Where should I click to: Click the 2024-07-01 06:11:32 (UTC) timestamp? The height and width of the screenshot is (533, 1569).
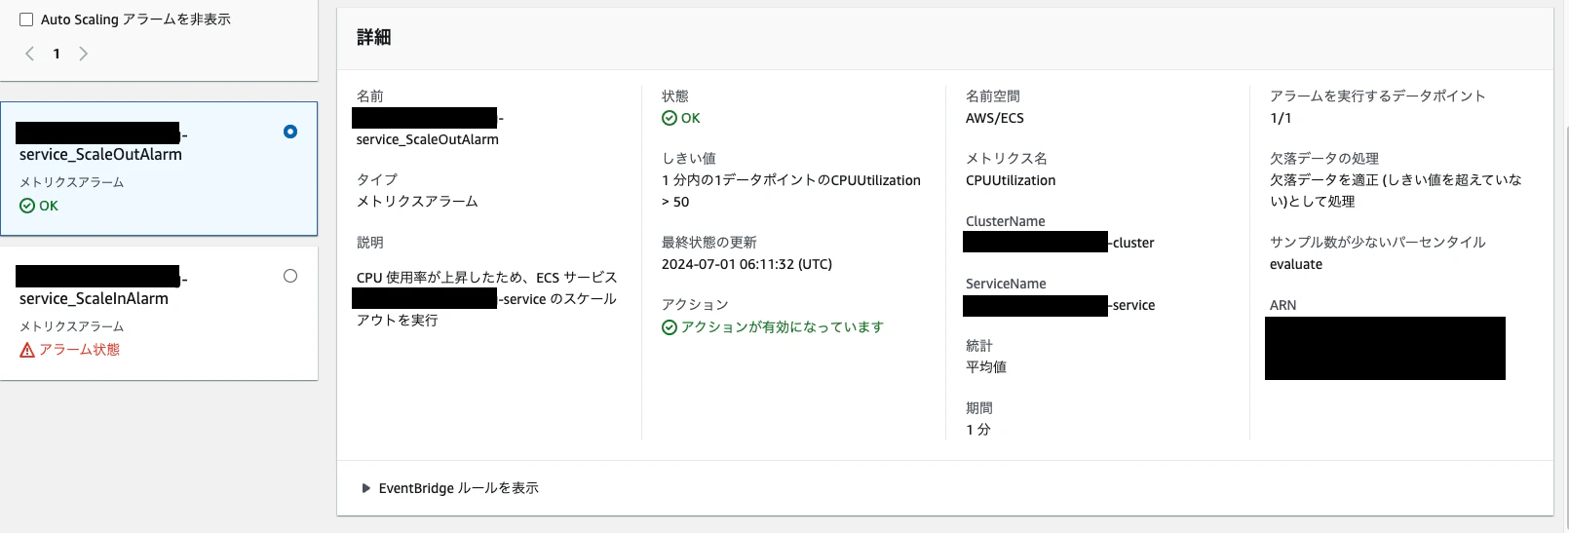coord(747,264)
